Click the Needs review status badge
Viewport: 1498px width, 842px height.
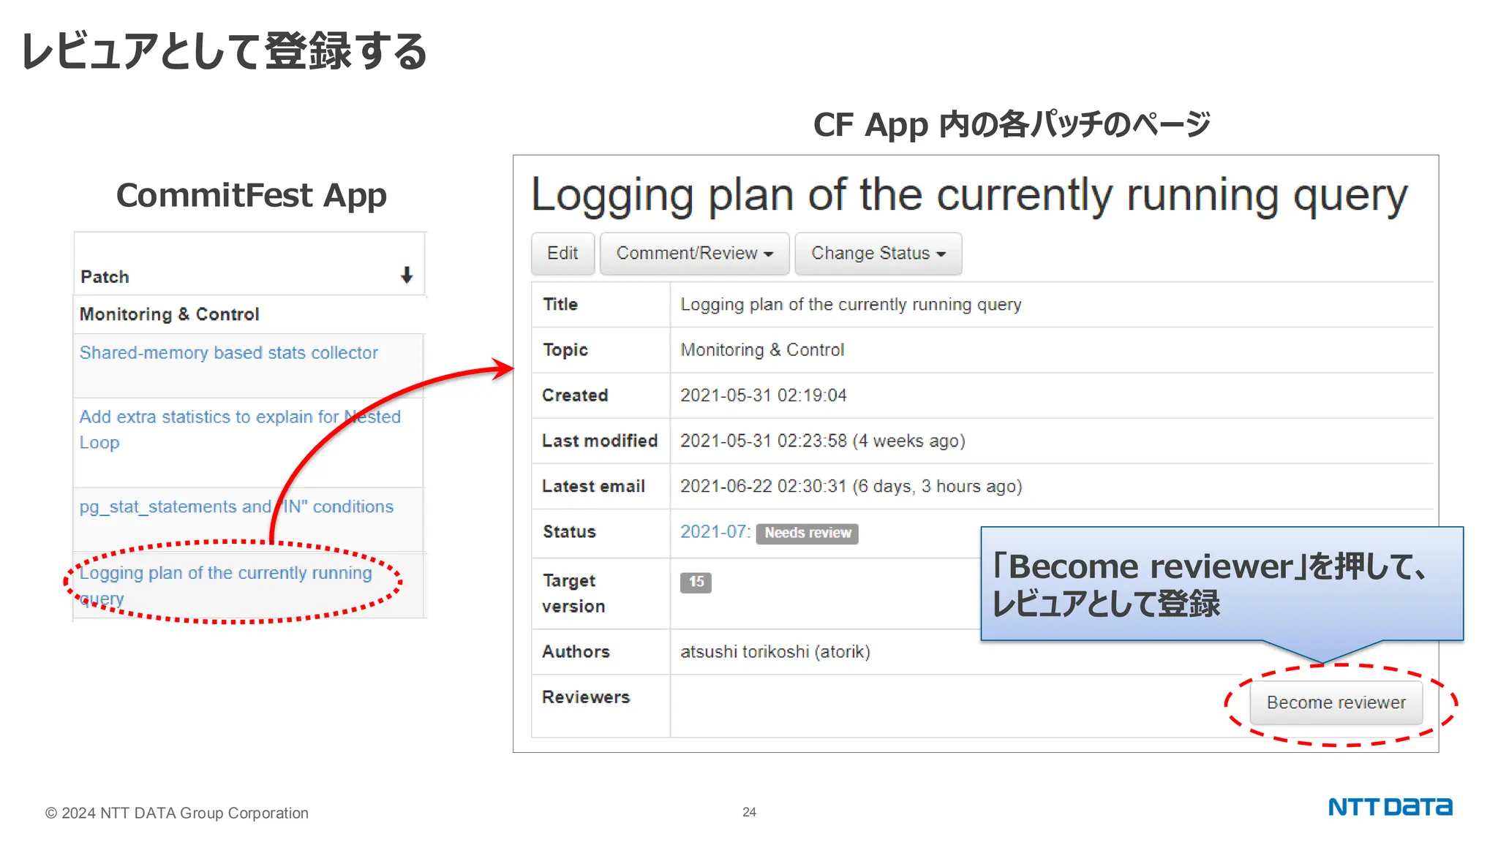click(x=807, y=533)
